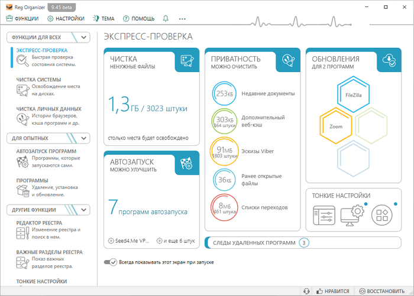Click the Программы box icon
Screen dimensions: 414x296
22,191
